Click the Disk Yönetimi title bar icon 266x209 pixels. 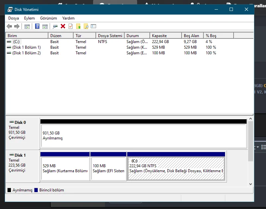pyautogui.click(x=10, y=10)
